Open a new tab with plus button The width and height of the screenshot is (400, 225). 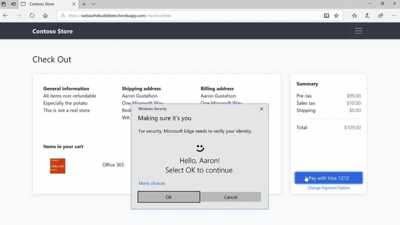(84, 4)
